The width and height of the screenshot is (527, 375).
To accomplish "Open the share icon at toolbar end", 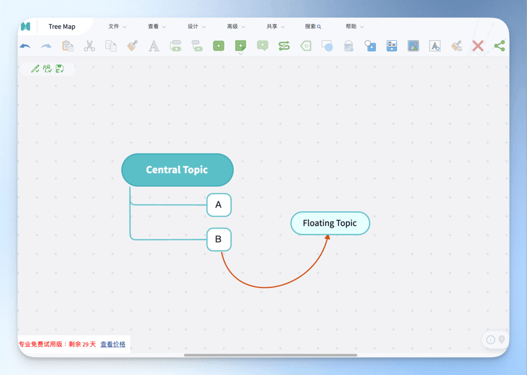I will (x=500, y=46).
